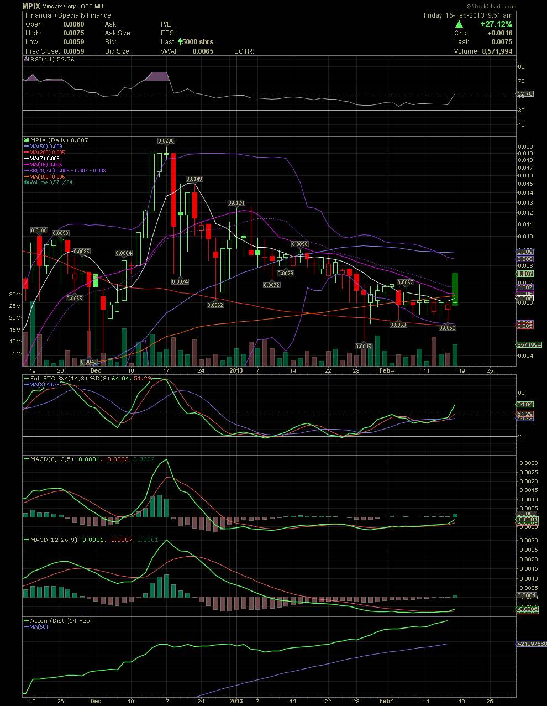This screenshot has height=706, width=547.
Task: Click the MA(200) red legend entry
Action: pos(47,153)
